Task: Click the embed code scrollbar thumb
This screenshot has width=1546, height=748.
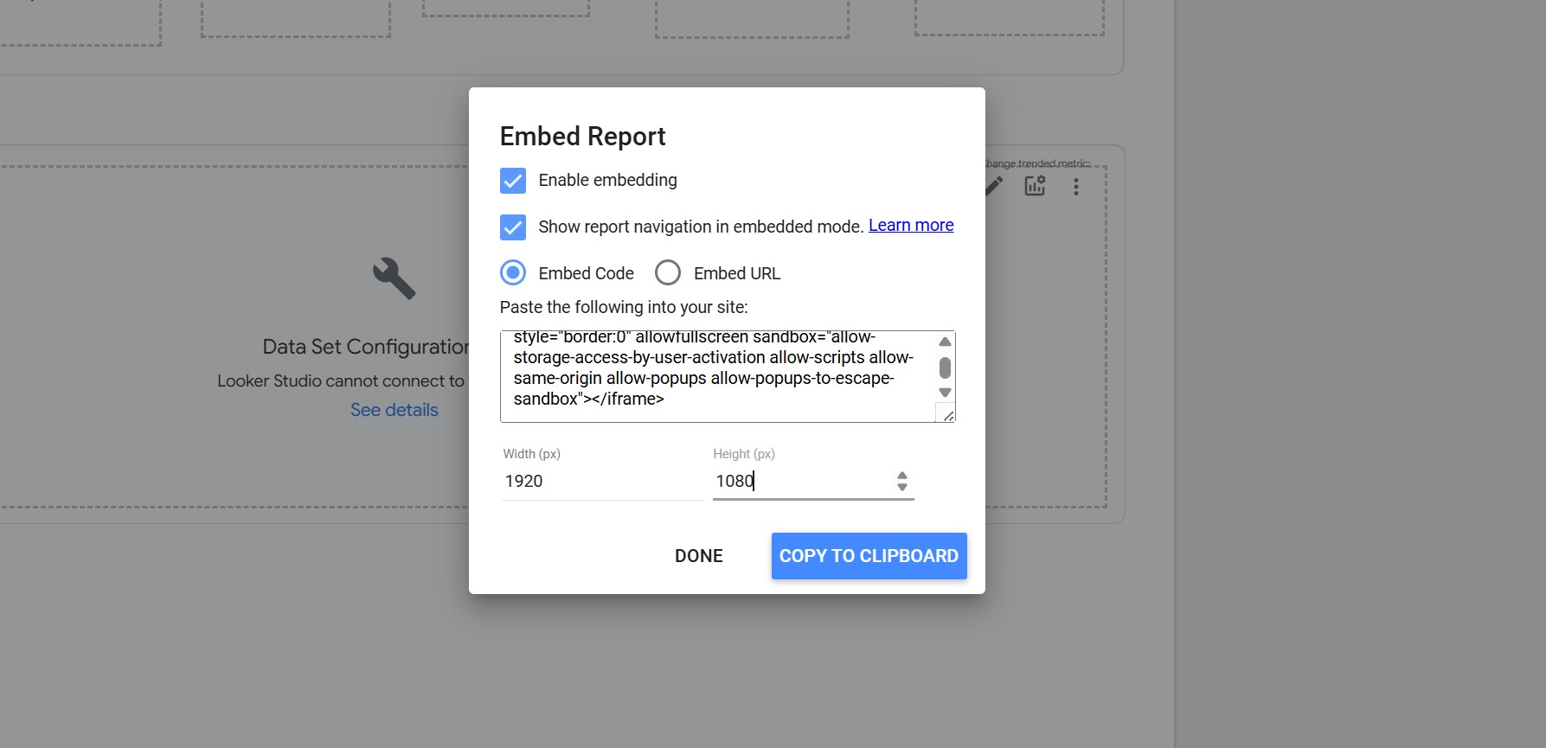Action: pyautogui.click(x=945, y=368)
